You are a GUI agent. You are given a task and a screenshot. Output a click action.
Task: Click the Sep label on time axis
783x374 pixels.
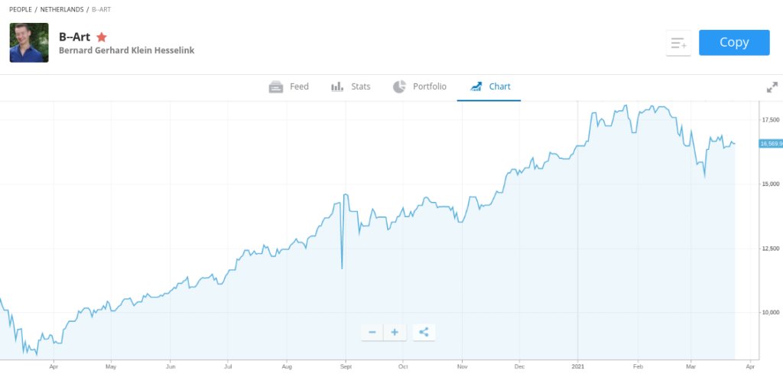click(x=345, y=366)
